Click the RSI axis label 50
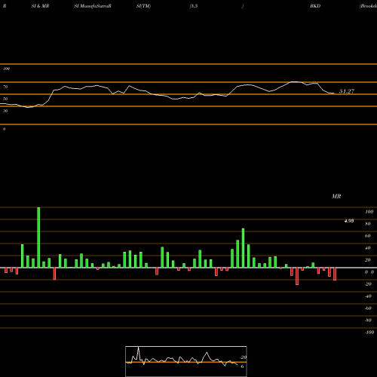This screenshot has width=377, height=377. click(5, 99)
